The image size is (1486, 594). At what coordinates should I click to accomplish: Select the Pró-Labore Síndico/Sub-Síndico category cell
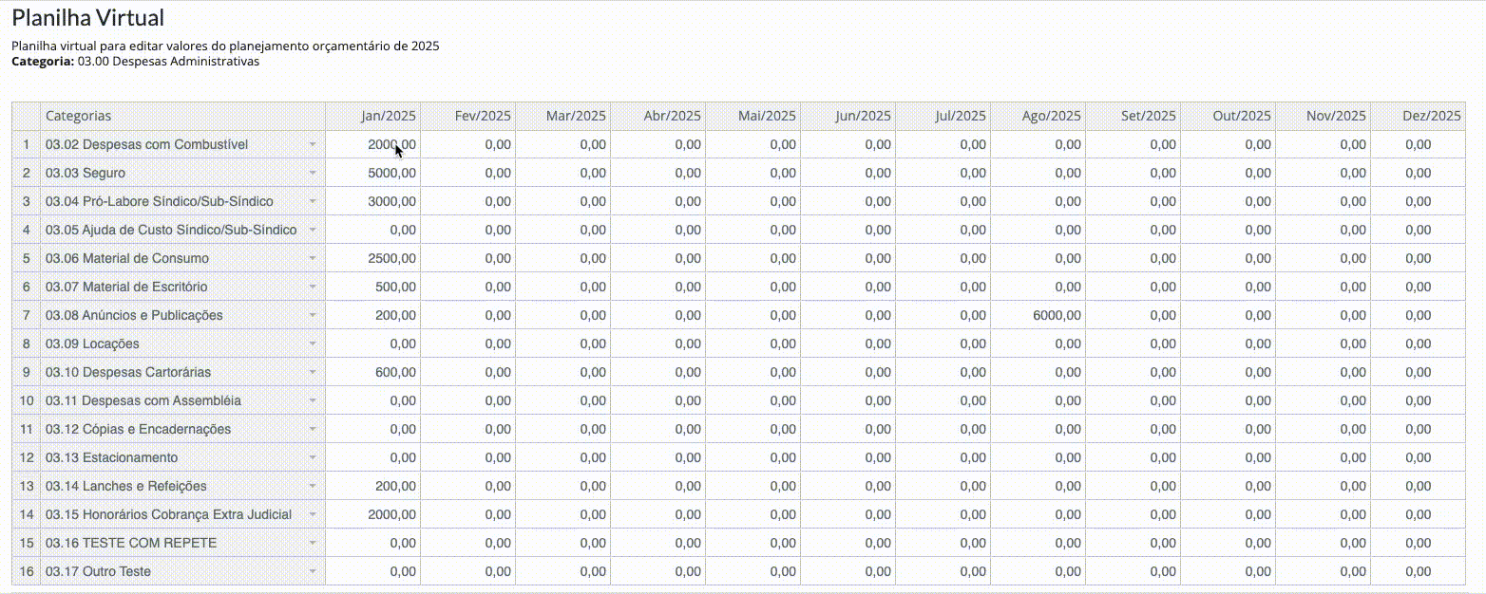[171, 201]
